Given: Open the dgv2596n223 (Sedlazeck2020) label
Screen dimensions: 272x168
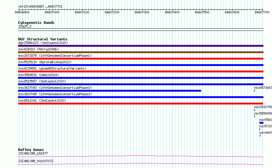Looking at the screenshot, I should coord(43,43).
